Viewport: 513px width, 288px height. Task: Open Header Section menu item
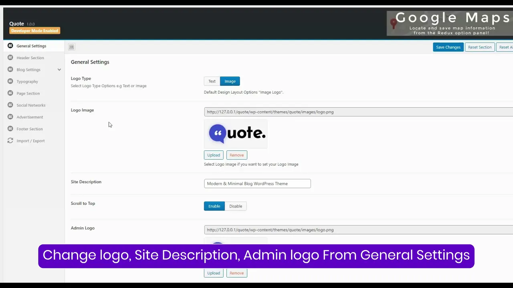click(x=34, y=58)
